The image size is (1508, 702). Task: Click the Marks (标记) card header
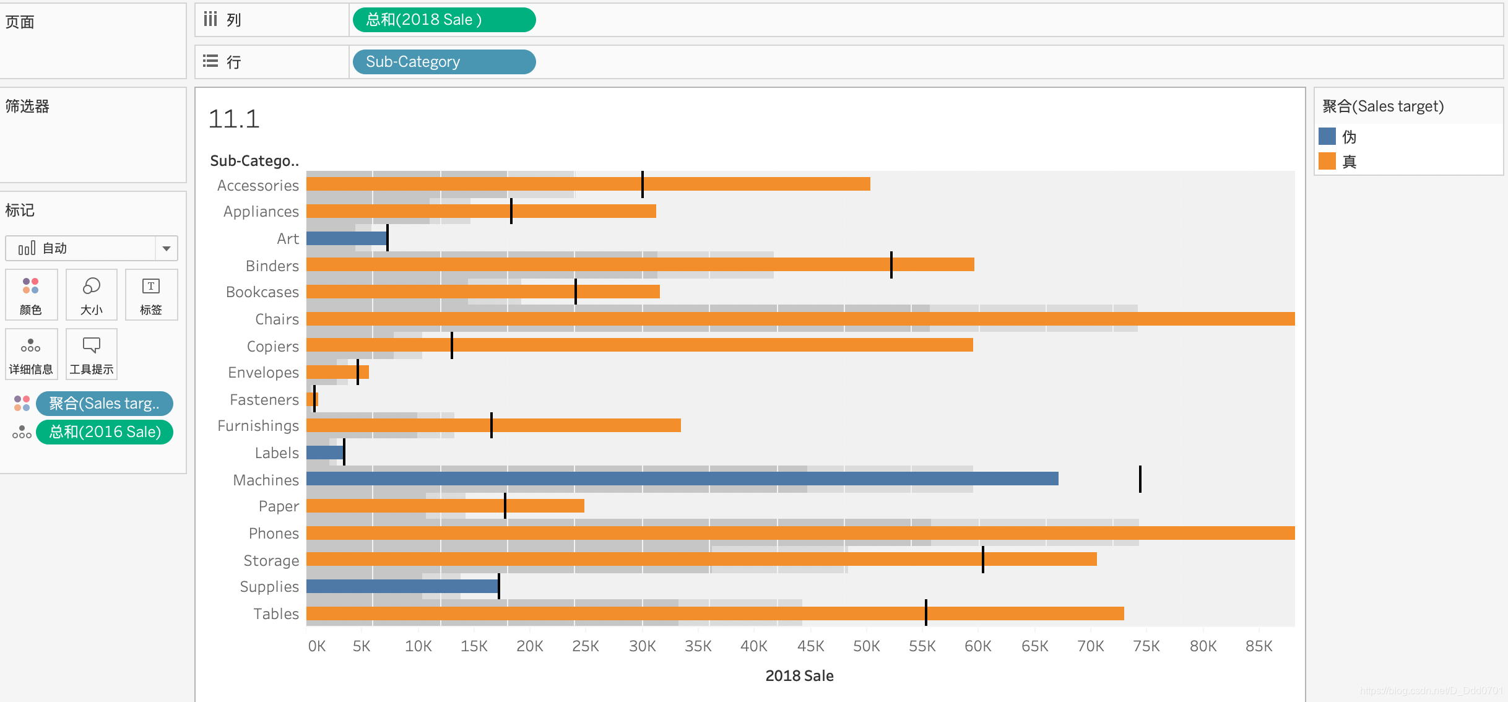pos(20,210)
